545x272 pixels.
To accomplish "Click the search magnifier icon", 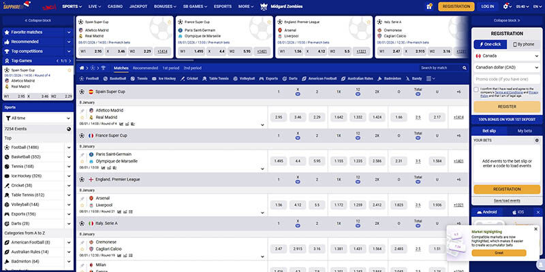I will click(465, 68).
